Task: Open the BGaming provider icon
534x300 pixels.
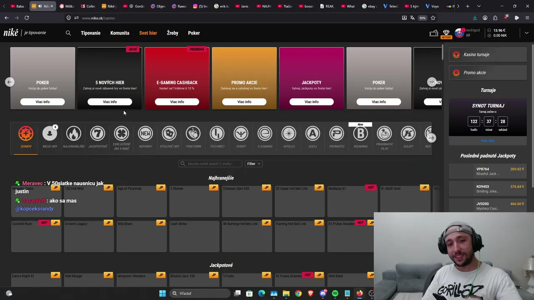Action: (360, 133)
